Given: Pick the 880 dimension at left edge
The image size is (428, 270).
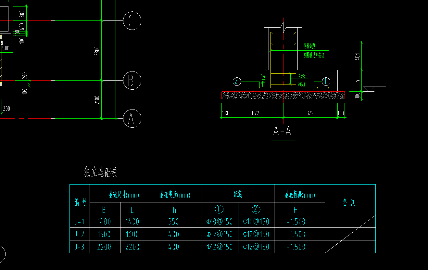Looking at the screenshot, I should [x=22, y=14].
